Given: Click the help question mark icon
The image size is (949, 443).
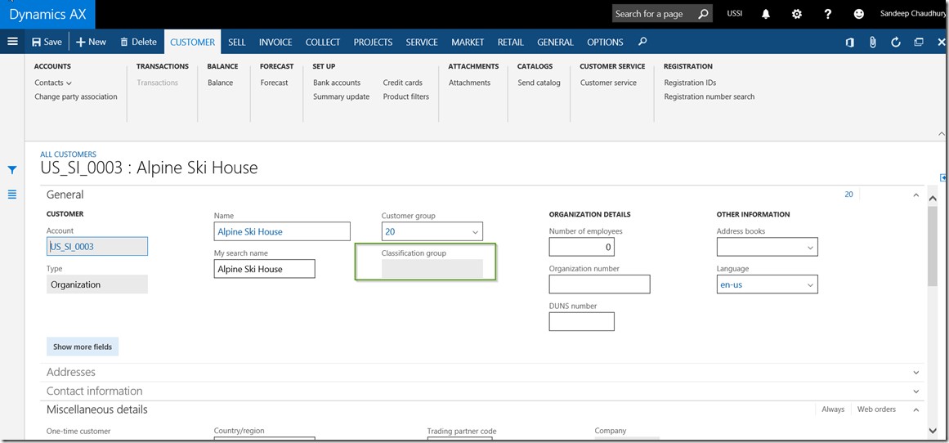Looking at the screenshot, I should [828, 14].
